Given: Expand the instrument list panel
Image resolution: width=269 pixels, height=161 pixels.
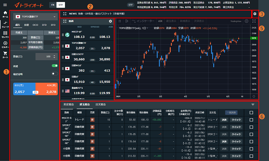Looking at the screenshot, I should click(x=65, y=21).
